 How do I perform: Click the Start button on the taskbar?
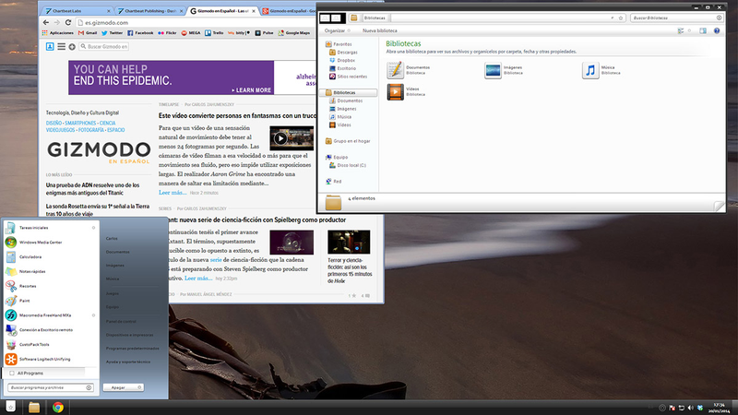click(11, 407)
